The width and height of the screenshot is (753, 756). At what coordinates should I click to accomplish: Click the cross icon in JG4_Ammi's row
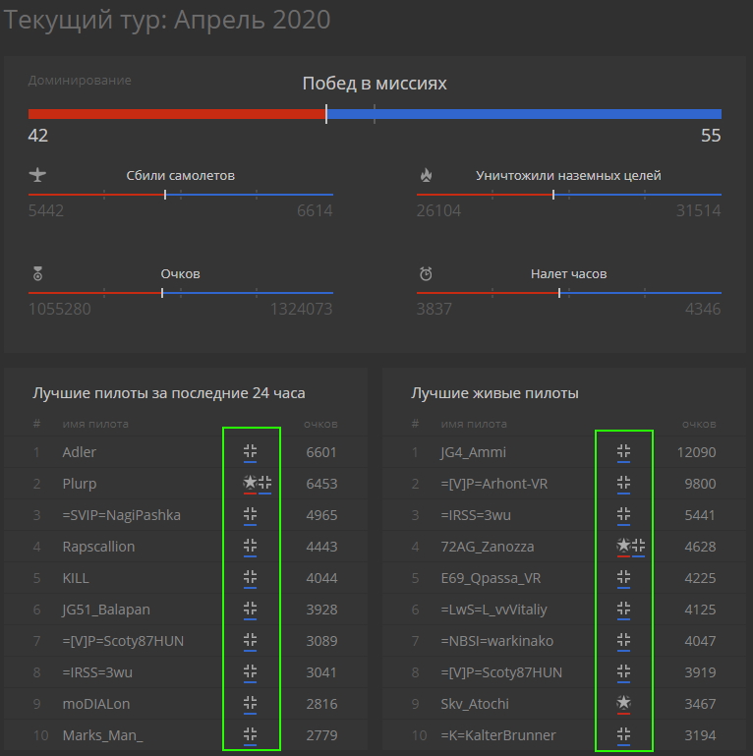tap(623, 451)
